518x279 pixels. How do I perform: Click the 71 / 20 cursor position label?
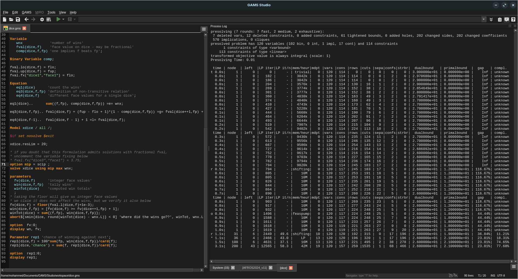coord(482,275)
